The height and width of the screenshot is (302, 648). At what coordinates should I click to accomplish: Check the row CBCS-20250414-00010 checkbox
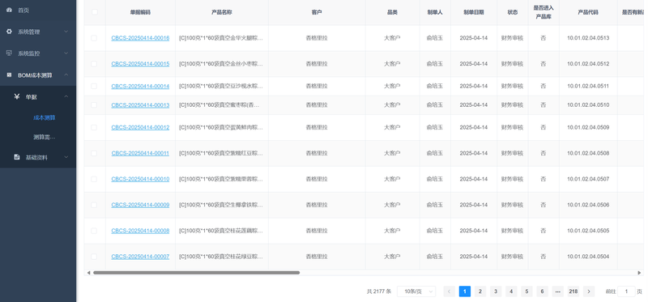94,179
